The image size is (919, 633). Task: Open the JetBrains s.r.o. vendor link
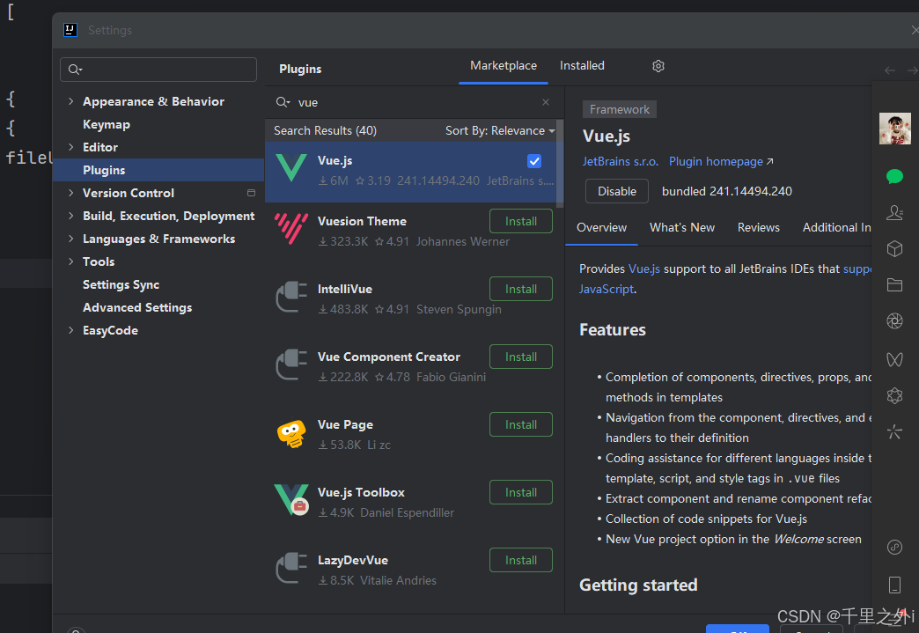coord(620,161)
